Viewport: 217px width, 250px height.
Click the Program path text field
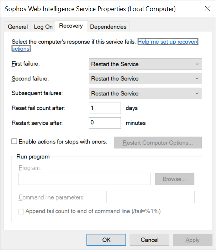[85, 179]
